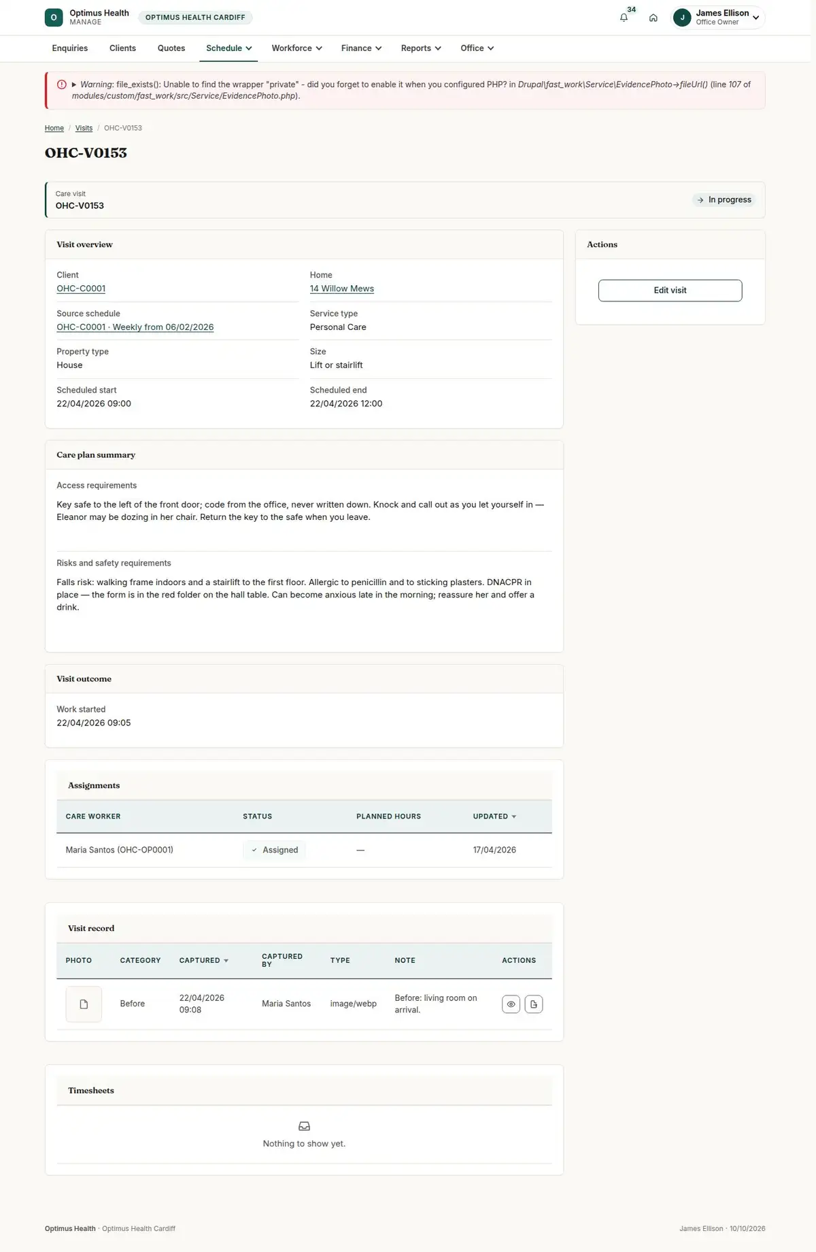816x1252 pixels.
Task: Expand the James Ellison account menu
Action: (718, 18)
